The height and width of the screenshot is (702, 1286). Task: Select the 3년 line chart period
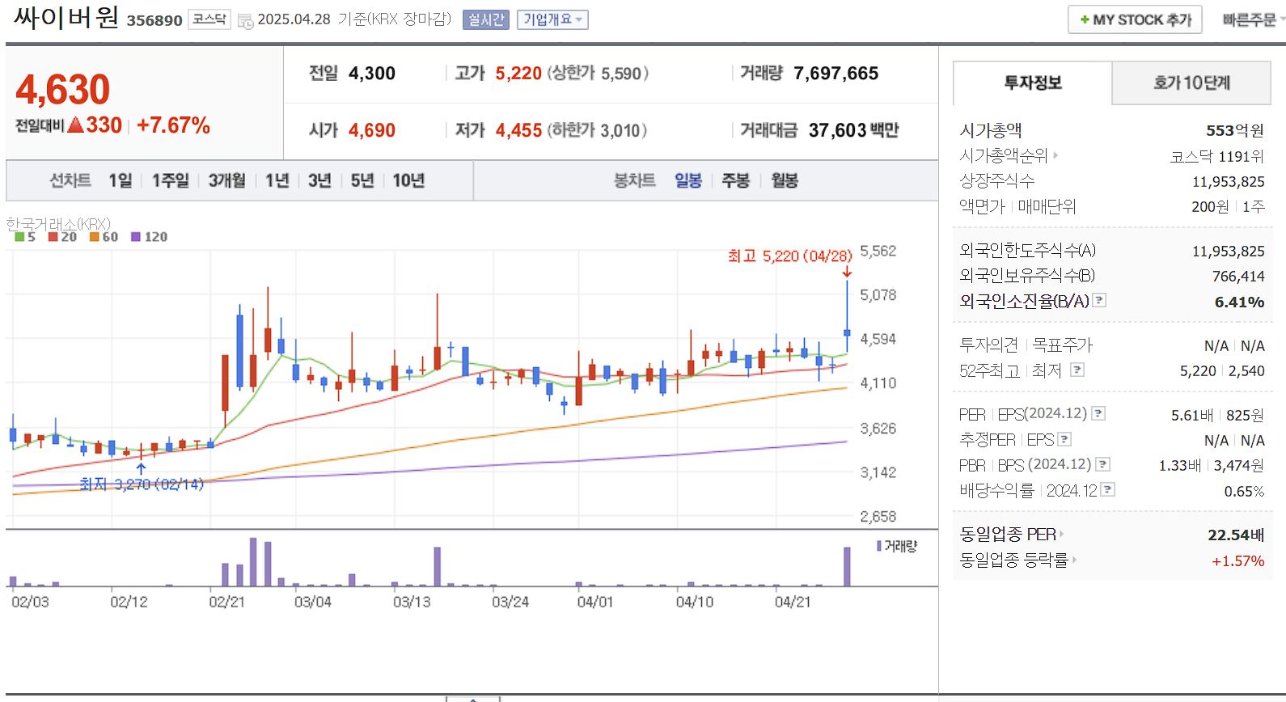[319, 180]
